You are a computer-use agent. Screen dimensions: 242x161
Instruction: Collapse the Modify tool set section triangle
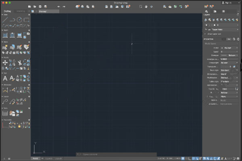[2, 57]
